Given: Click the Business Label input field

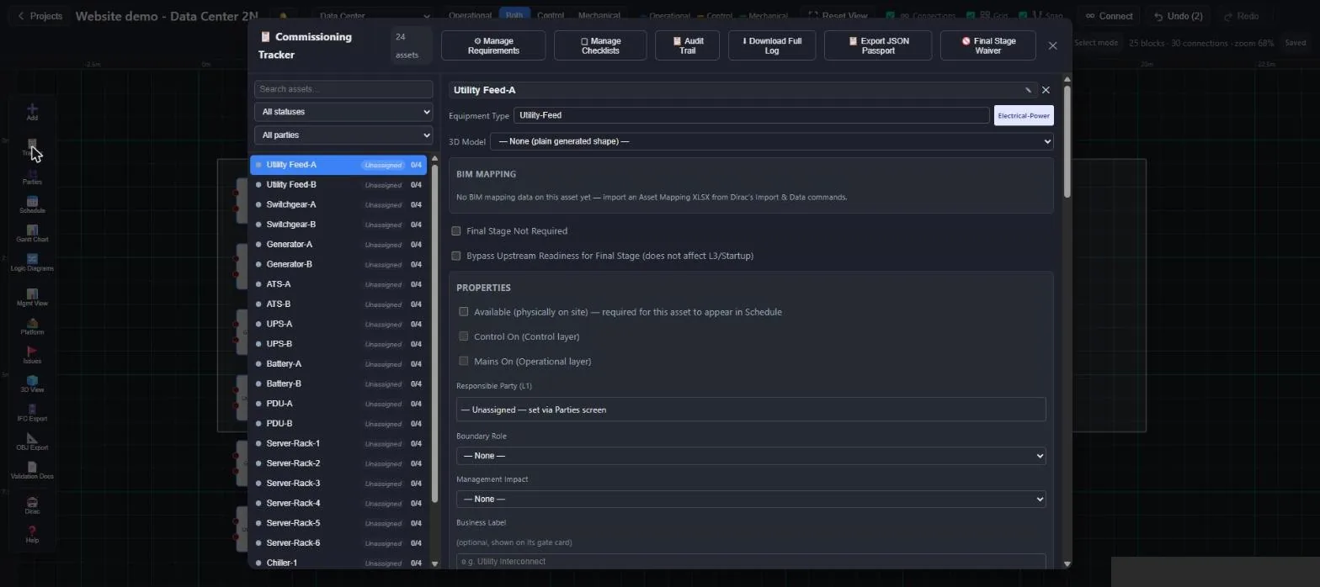Looking at the screenshot, I should (x=751, y=561).
